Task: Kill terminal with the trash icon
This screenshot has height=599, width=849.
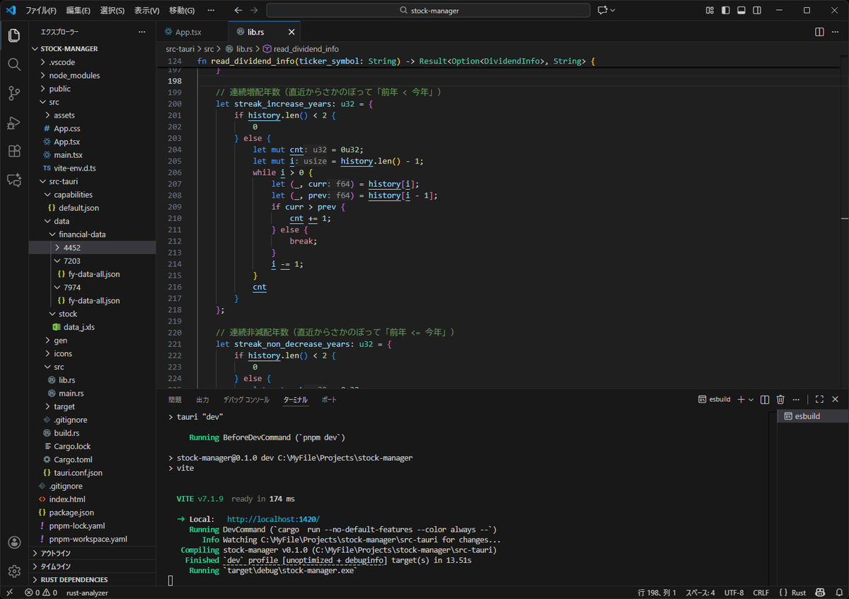Action: [780, 399]
